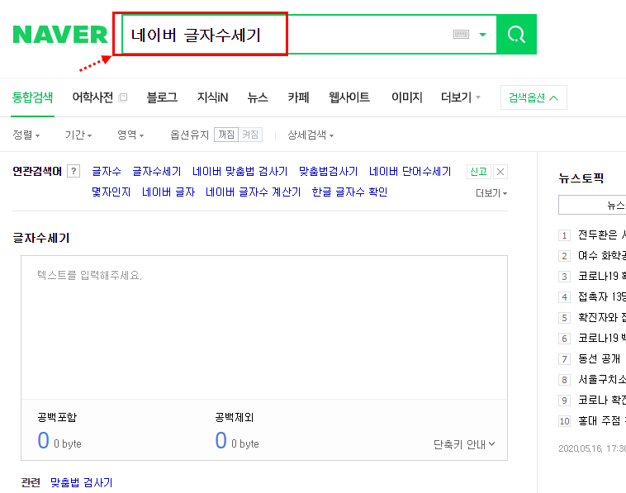The width and height of the screenshot is (626, 493).
Task: Click news topic 4 접촉자
Action: pos(602,297)
